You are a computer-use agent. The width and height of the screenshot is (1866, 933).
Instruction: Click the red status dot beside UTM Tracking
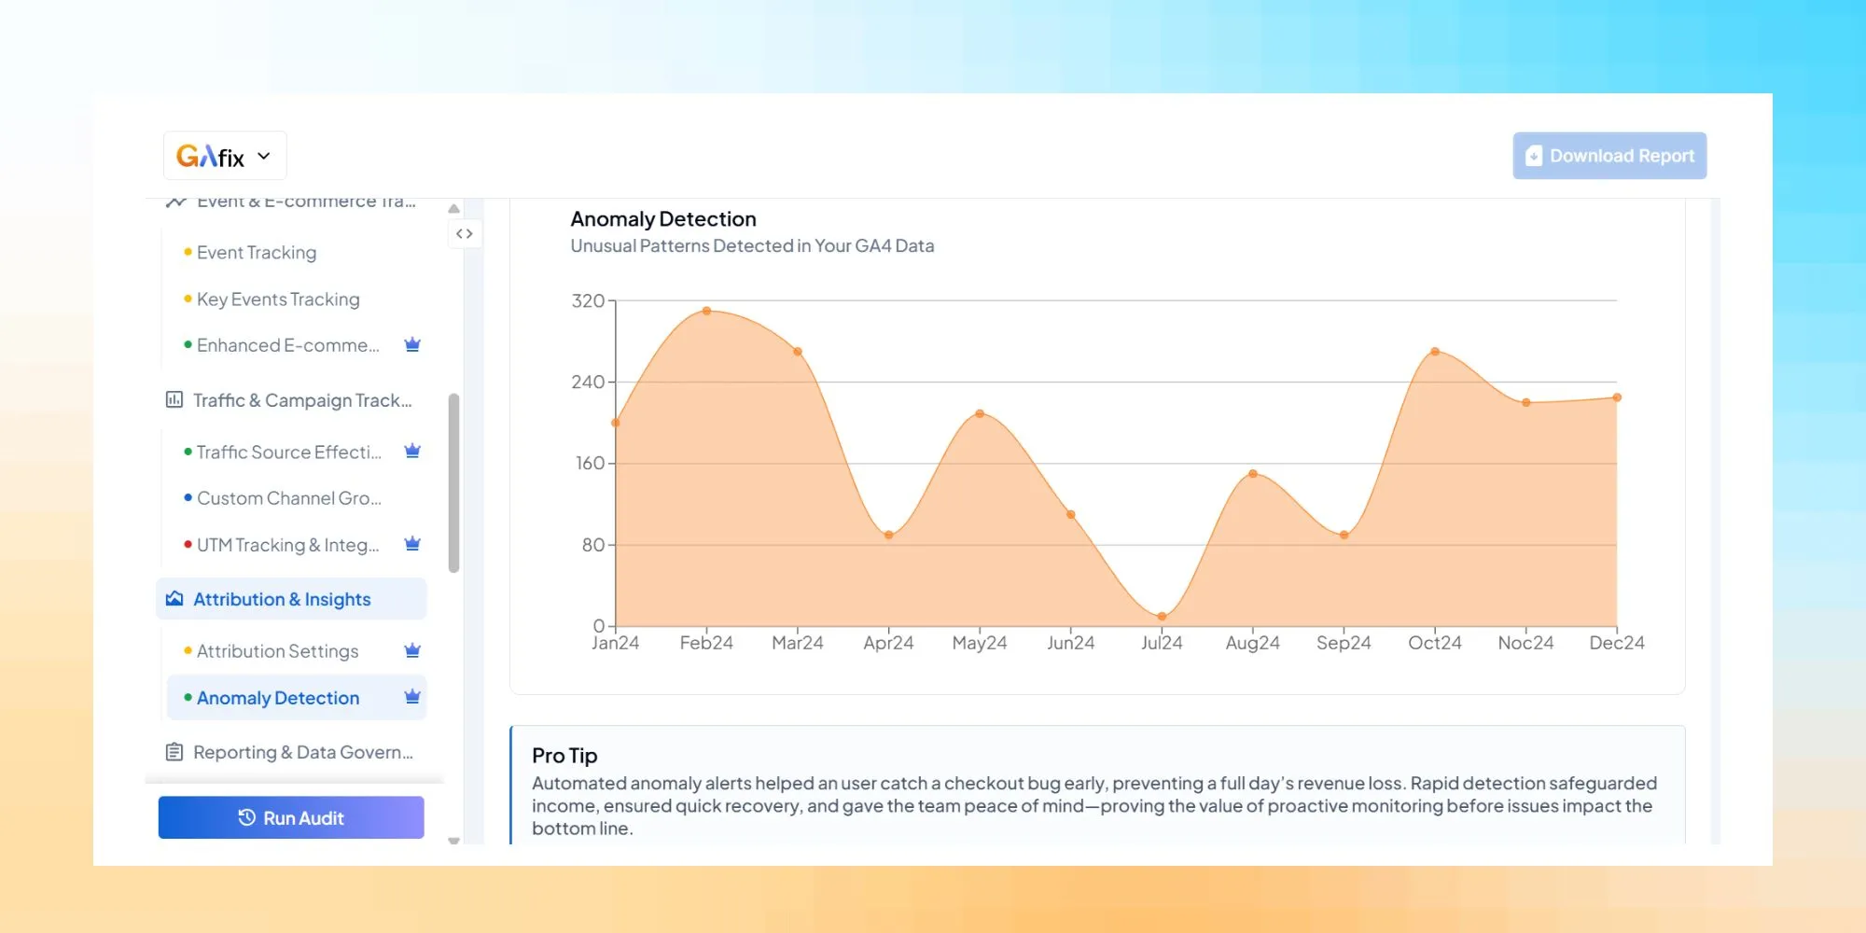(x=188, y=545)
